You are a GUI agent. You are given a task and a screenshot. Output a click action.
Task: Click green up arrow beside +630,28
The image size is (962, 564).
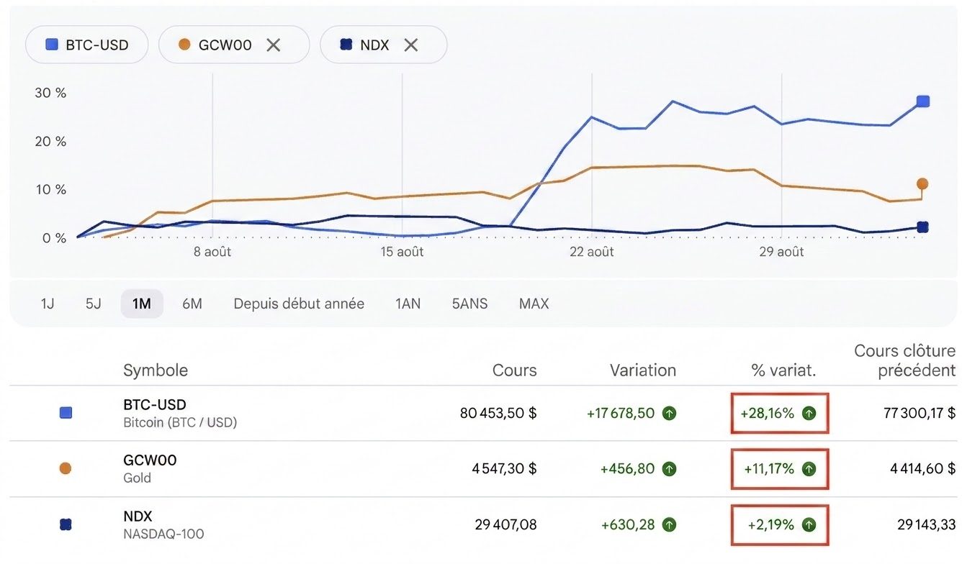(670, 525)
